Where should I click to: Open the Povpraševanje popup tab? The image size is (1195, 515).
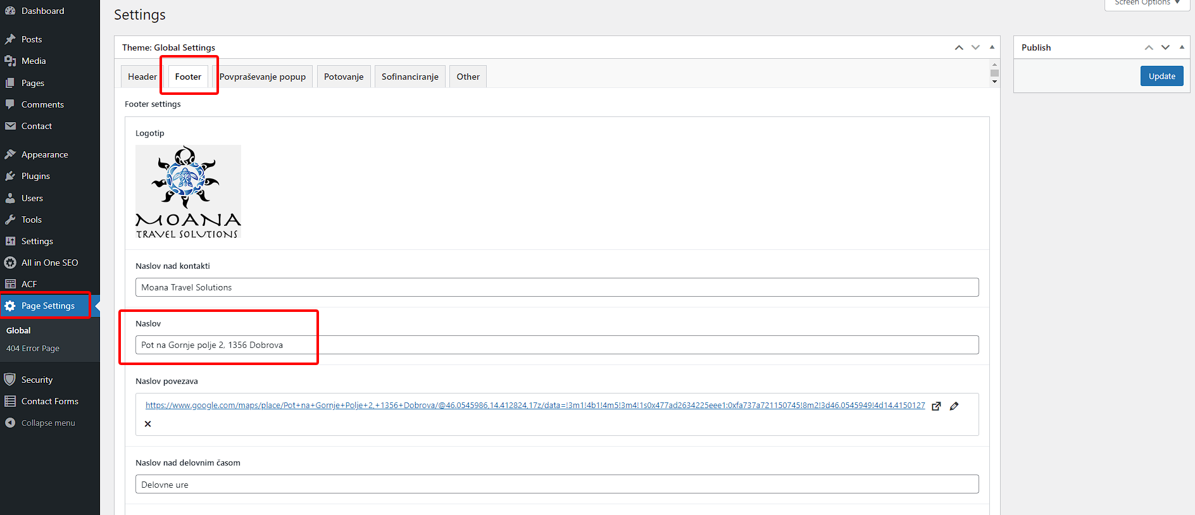[263, 77]
